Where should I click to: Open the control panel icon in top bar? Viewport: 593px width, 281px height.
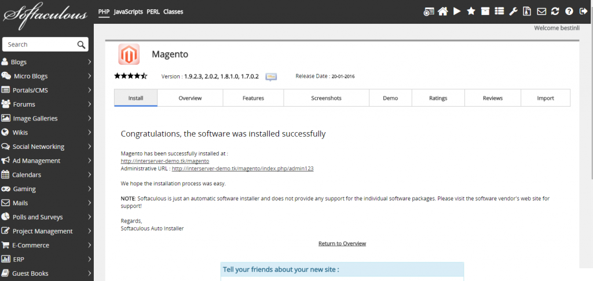pyautogui.click(x=429, y=12)
